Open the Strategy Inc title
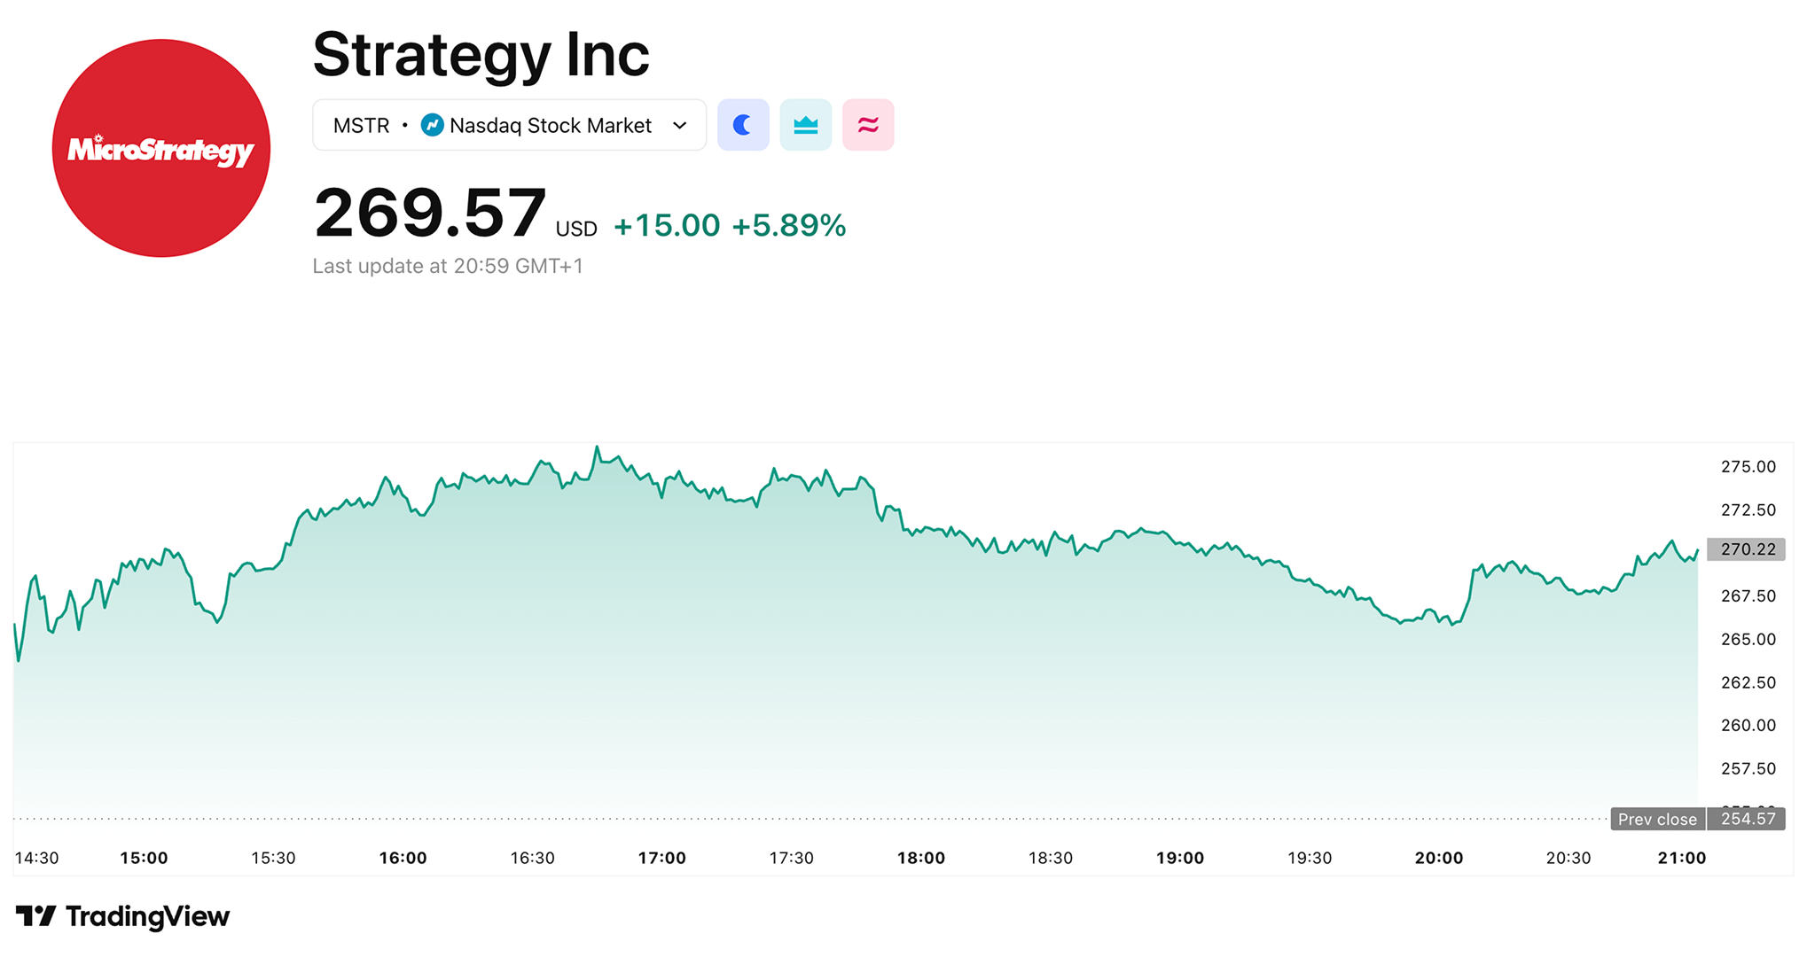This screenshot has height=957, width=1807. pos(481,55)
